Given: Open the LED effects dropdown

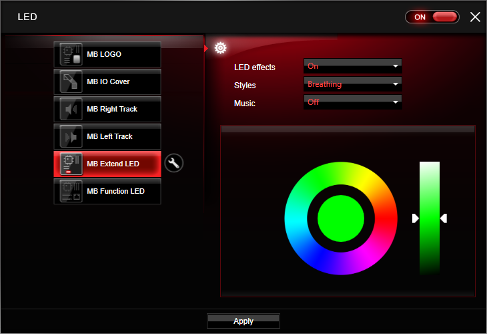Looking at the screenshot, I should point(353,66).
